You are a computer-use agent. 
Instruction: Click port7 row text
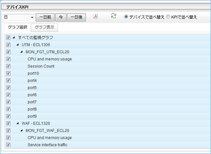32,102
